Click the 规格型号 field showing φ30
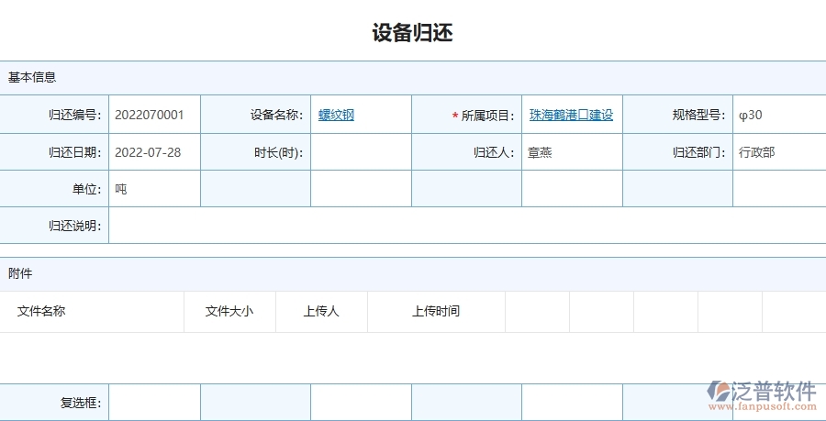This screenshot has height=421, width=826. 778,115
